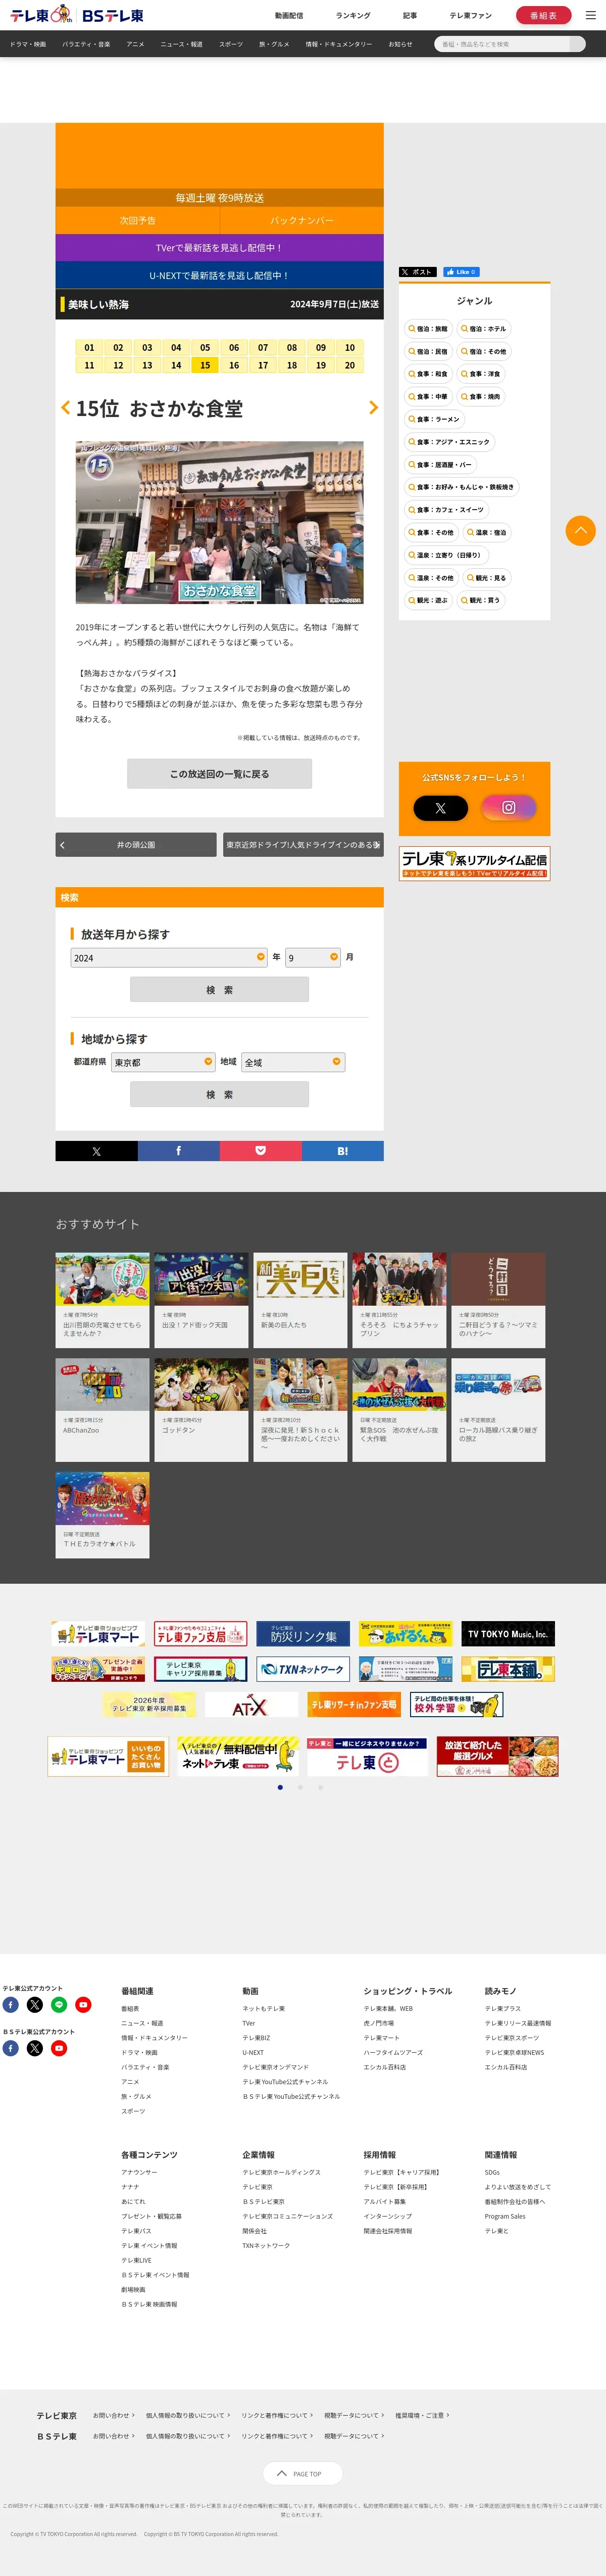Open the ドラマ・映画 category in the nav bar
Viewport: 606px width, 2576px height.
(x=28, y=44)
